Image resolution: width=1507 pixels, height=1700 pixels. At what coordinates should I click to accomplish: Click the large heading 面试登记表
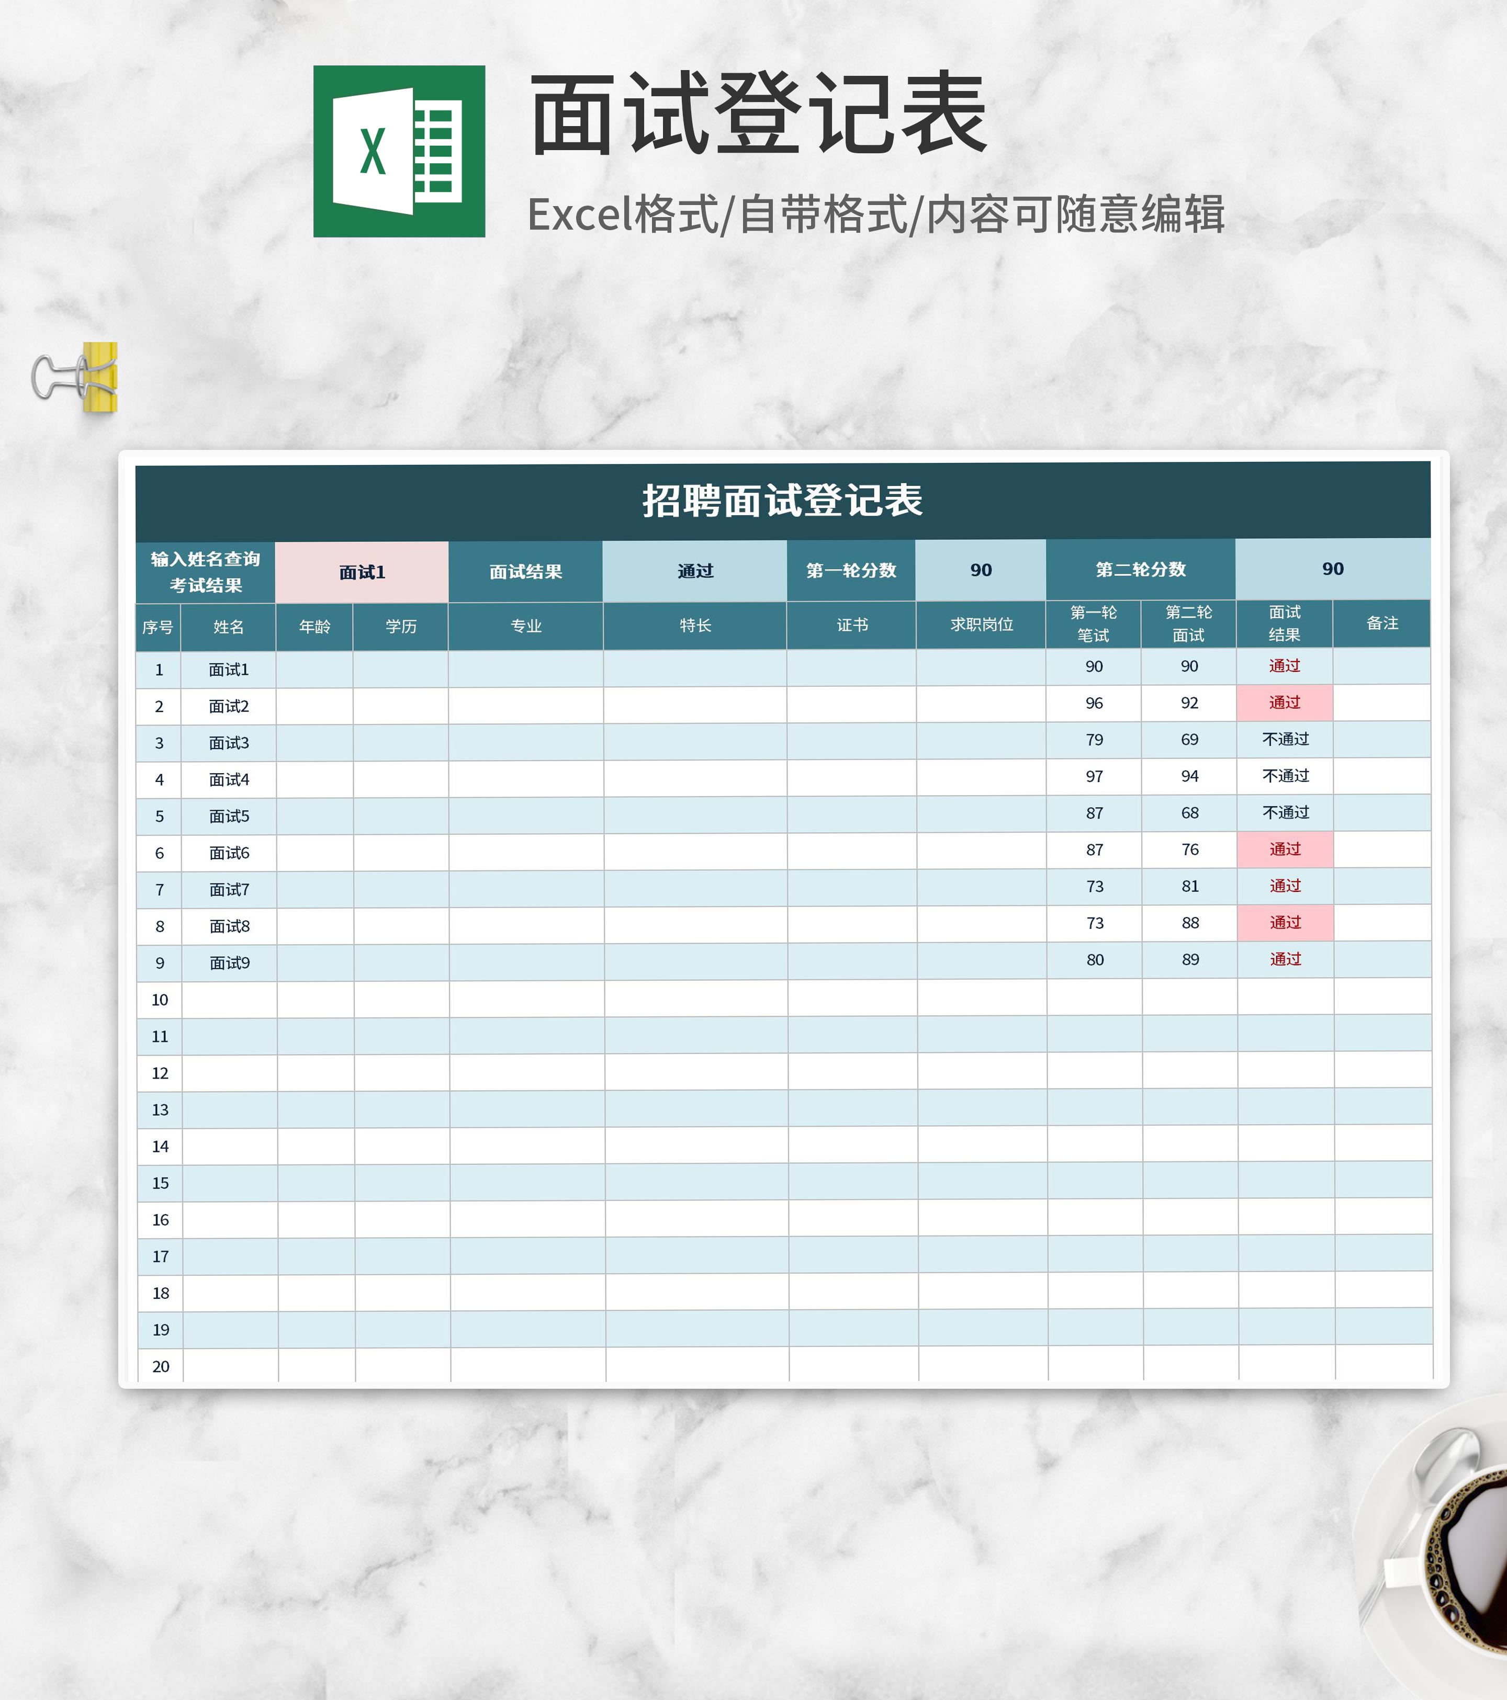(x=758, y=114)
